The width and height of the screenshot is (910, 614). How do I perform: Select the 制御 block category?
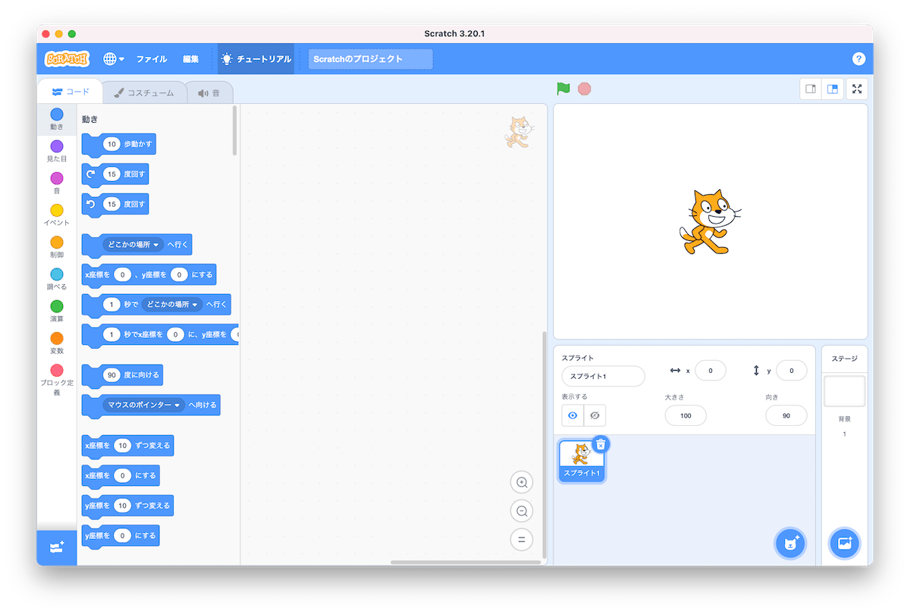click(57, 247)
